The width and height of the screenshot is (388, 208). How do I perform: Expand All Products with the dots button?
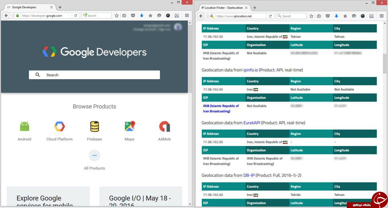tap(94, 155)
